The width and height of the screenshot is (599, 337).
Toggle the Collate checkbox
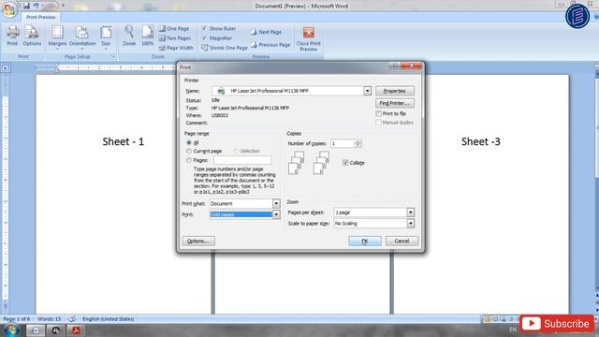click(345, 163)
